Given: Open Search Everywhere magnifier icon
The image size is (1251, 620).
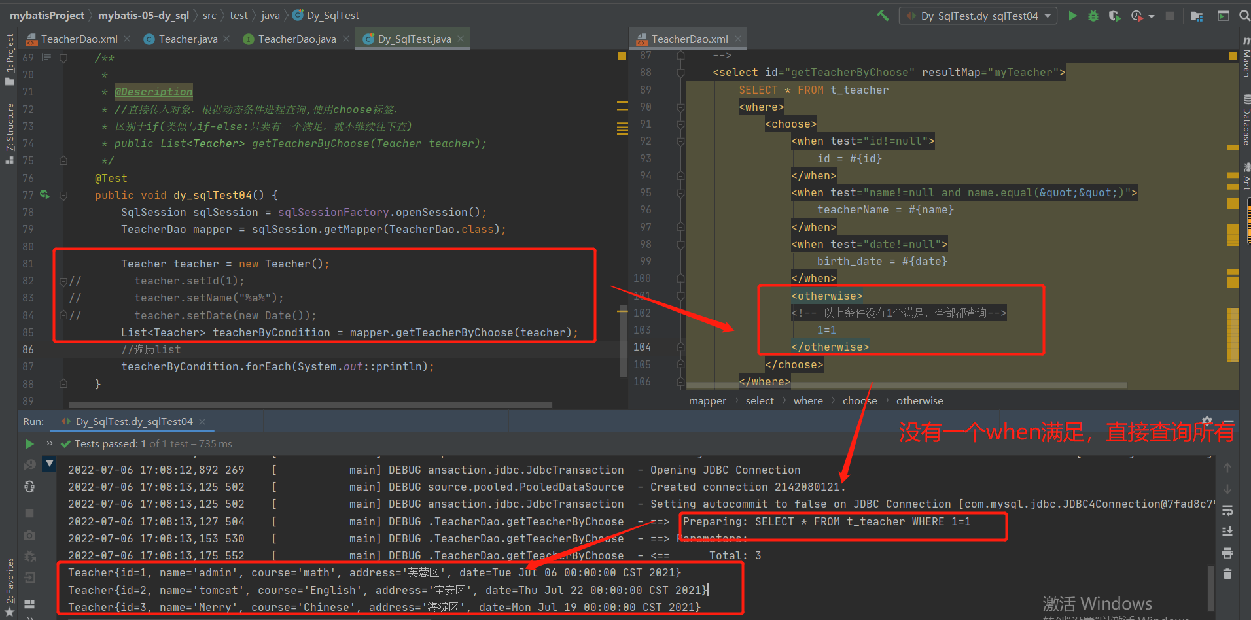Looking at the screenshot, I should tap(1244, 16).
